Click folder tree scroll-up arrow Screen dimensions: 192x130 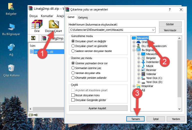pos(179,38)
